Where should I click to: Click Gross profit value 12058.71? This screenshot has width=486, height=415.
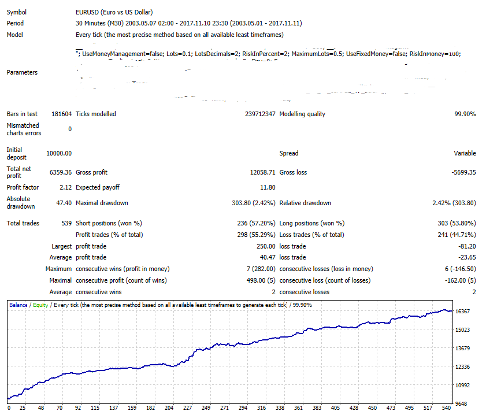pos(262,172)
